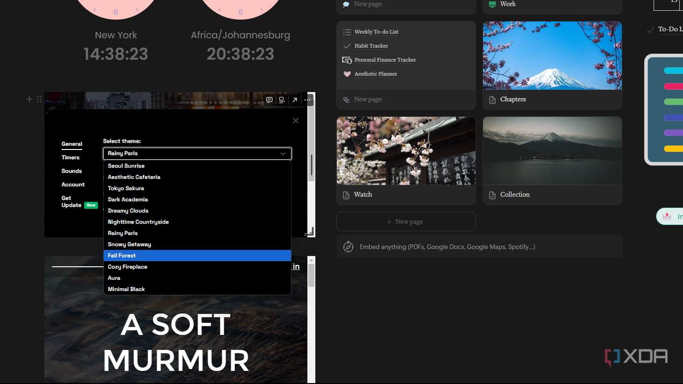
Task: Select highlighted Fall Forest theme
Action: [197, 256]
